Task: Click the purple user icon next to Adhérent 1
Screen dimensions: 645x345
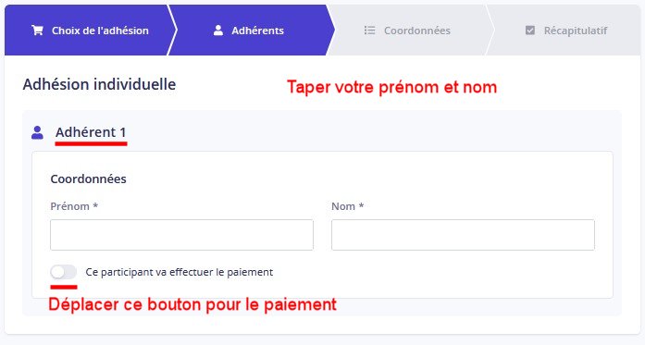Action: 37,132
